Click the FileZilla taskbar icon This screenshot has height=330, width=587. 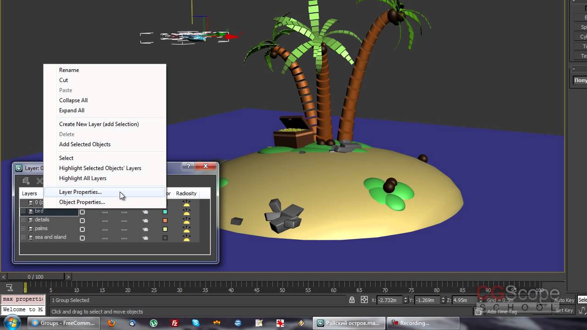pyautogui.click(x=175, y=323)
